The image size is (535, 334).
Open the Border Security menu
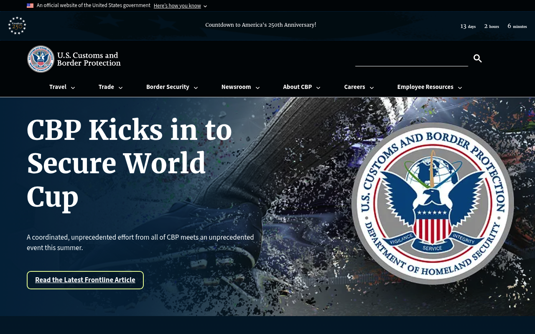[168, 87]
